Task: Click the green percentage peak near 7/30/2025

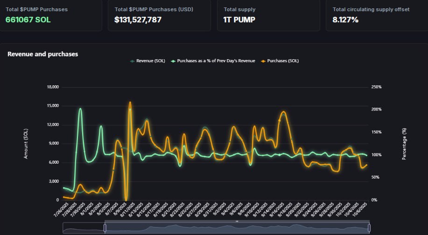Action: click(80, 109)
